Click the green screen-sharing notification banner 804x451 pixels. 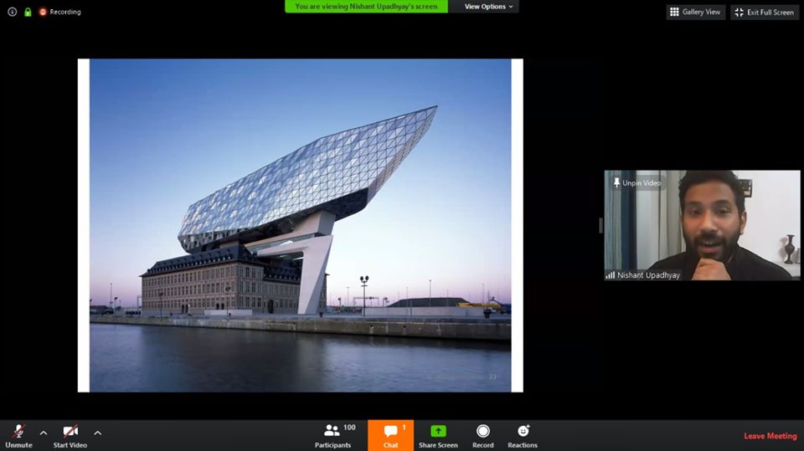click(366, 7)
